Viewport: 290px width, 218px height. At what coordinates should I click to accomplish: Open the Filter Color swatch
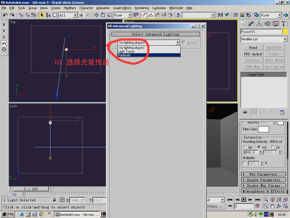[264, 129]
